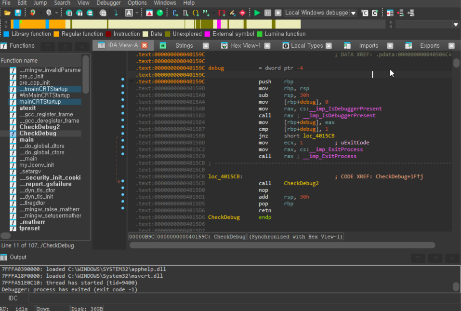Click the orange region of the navigation band

point(32,24)
